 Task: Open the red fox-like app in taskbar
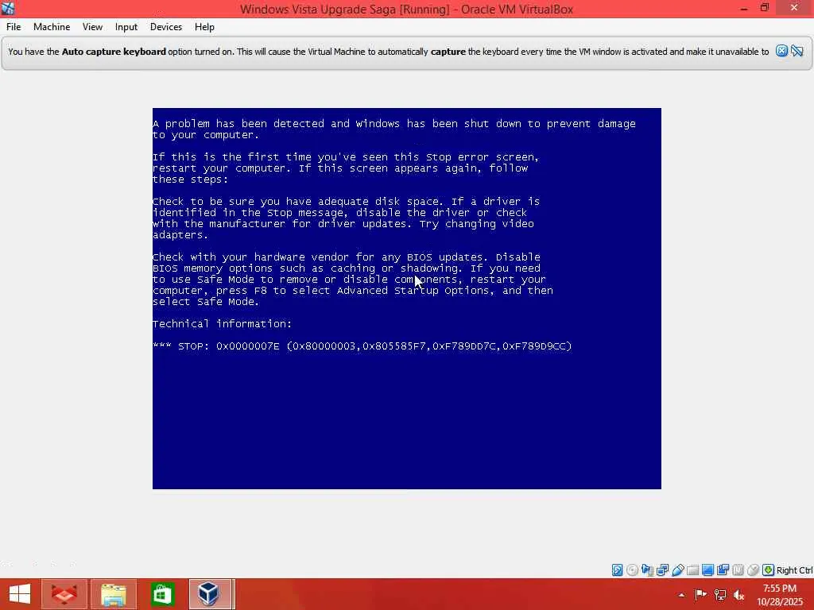64,594
